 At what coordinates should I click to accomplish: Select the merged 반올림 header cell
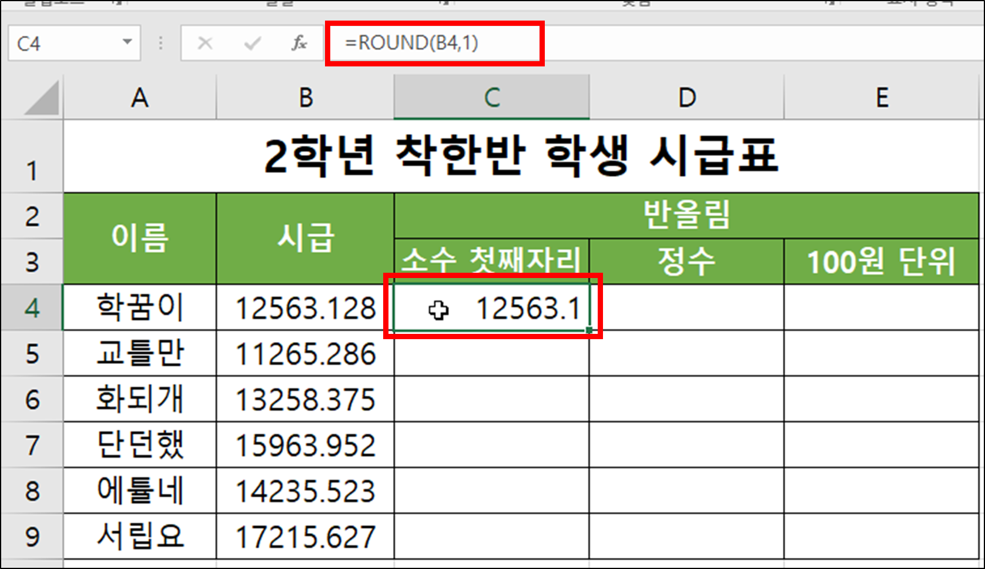(688, 216)
